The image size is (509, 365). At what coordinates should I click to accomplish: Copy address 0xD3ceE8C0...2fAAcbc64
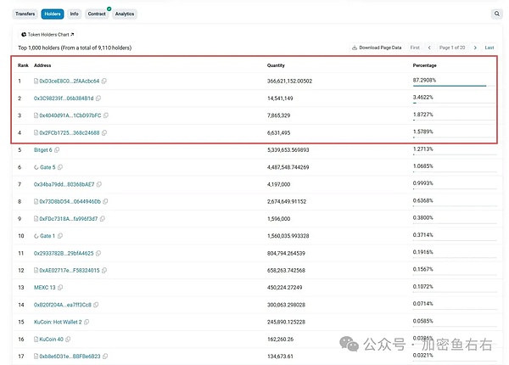(105, 81)
